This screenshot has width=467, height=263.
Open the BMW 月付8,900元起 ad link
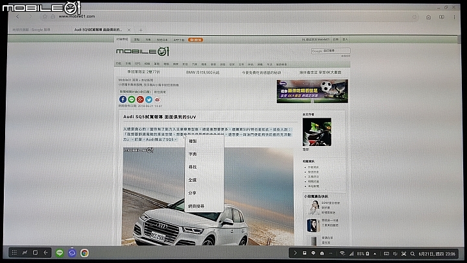pyautogui.click(x=203, y=73)
